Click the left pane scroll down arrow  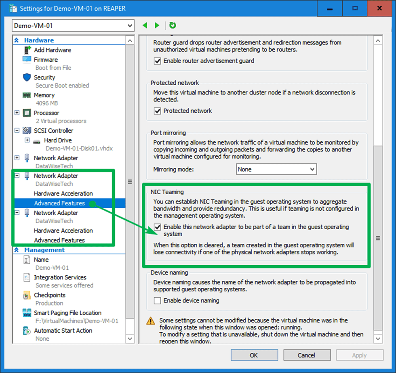click(x=130, y=339)
